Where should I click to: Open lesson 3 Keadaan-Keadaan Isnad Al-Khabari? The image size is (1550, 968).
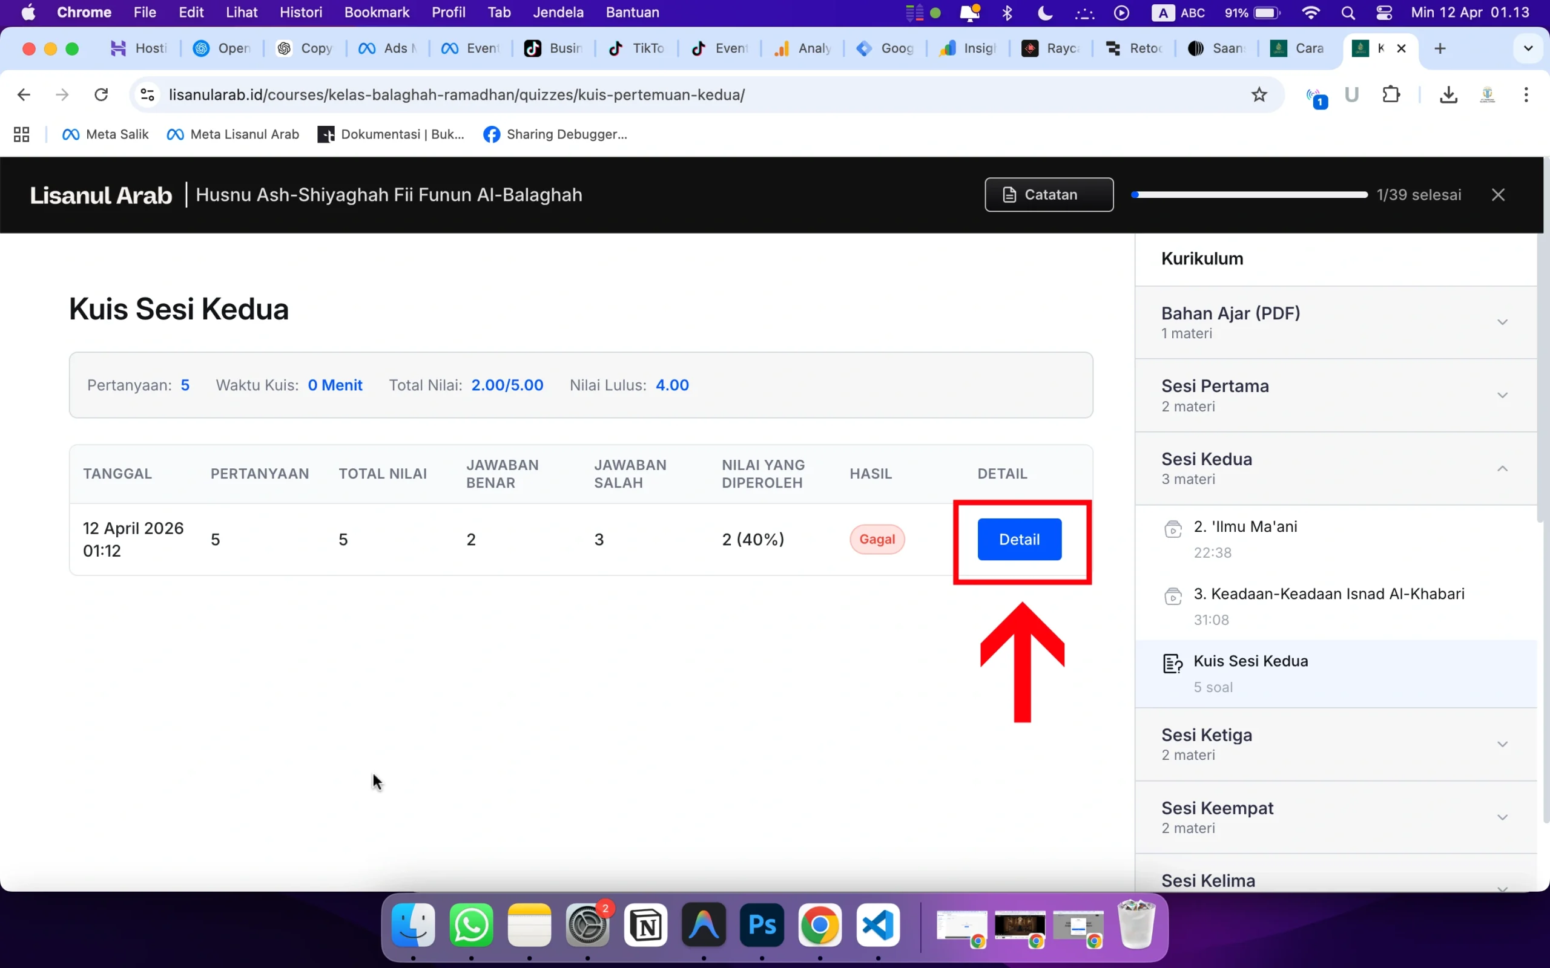[x=1328, y=594]
